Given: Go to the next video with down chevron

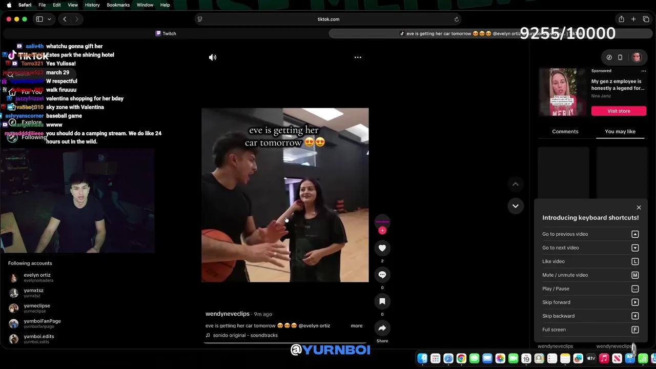Looking at the screenshot, I should (516, 206).
